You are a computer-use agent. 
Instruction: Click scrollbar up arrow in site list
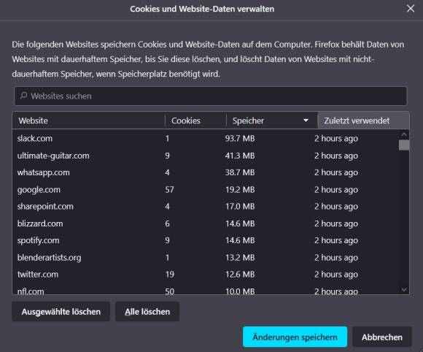(404, 134)
